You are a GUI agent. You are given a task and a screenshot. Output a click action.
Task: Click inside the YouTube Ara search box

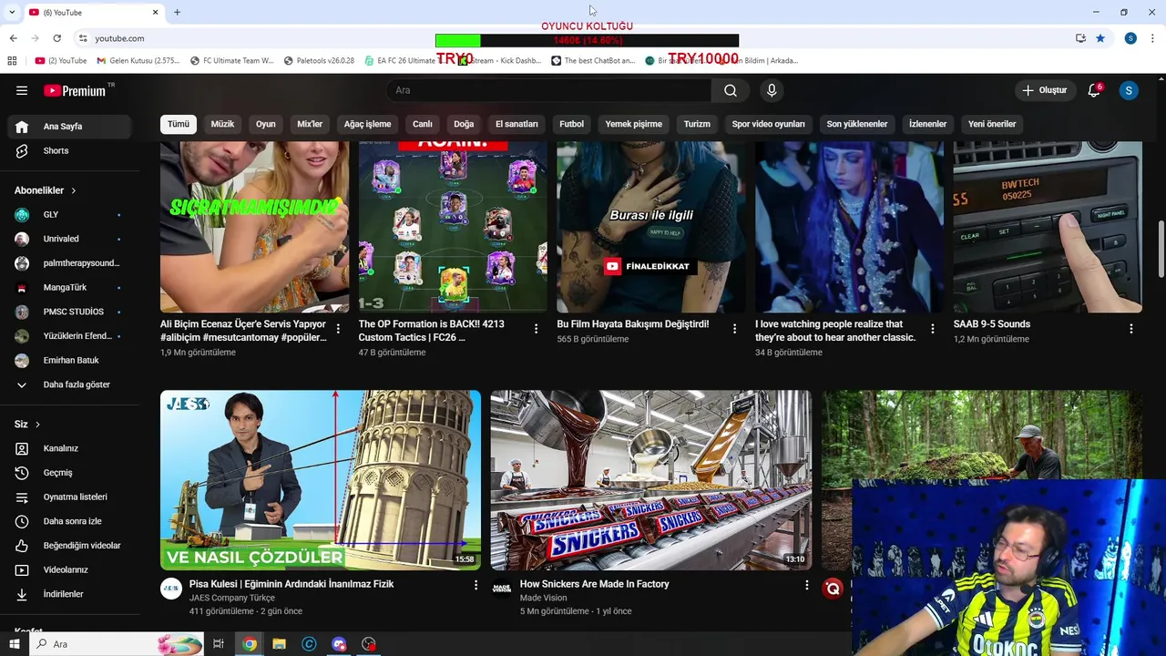click(548, 90)
